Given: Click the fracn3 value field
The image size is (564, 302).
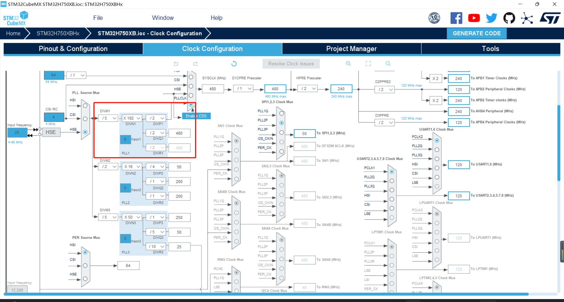Looking at the screenshot, I should (x=125, y=239).
